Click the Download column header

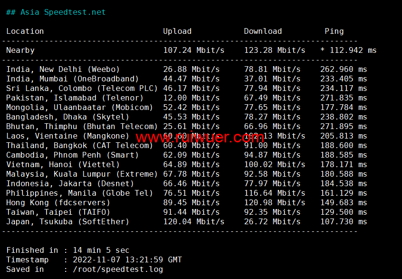coord(263,31)
